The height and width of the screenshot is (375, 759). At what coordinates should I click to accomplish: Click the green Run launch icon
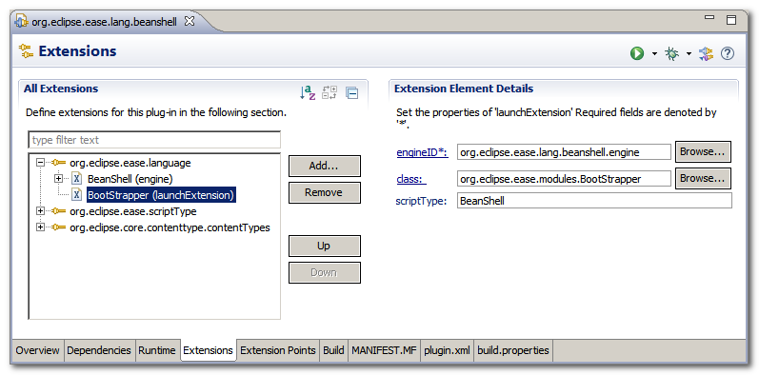(637, 53)
